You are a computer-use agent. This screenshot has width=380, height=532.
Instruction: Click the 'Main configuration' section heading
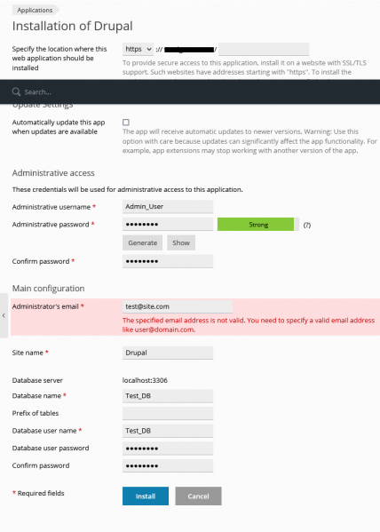point(48,289)
